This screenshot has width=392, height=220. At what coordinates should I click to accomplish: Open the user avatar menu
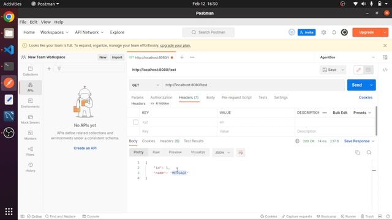click(344, 32)
